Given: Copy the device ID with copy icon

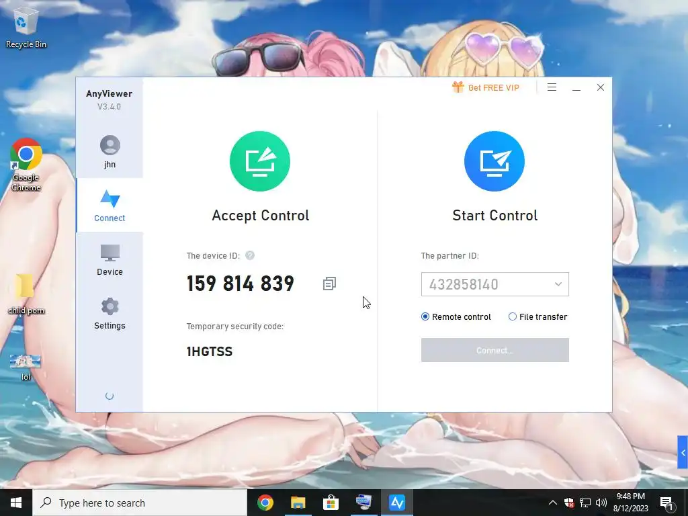Looking at the screenshot, I should [329, 284].
